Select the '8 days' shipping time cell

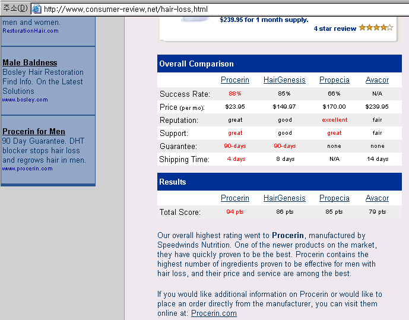(x=286, y=159)
